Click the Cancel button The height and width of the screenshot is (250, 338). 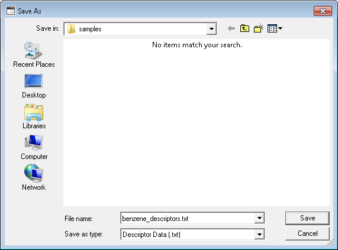[307, 233]
